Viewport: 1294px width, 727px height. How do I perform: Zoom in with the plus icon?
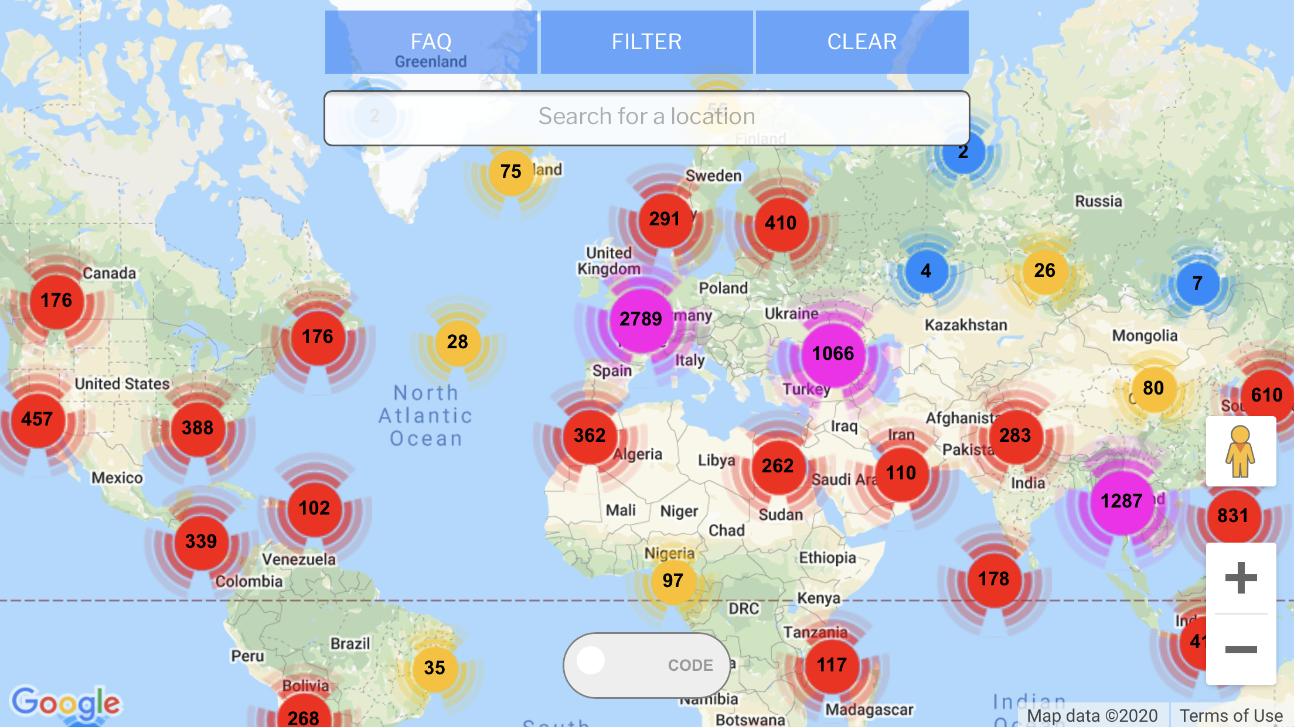click(1241, 578)
